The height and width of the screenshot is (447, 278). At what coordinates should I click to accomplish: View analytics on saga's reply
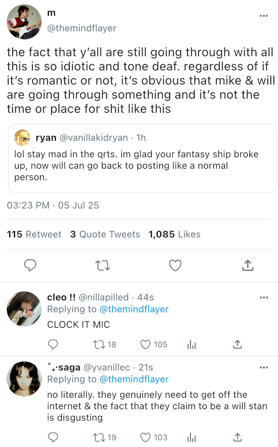coord(191,437)
